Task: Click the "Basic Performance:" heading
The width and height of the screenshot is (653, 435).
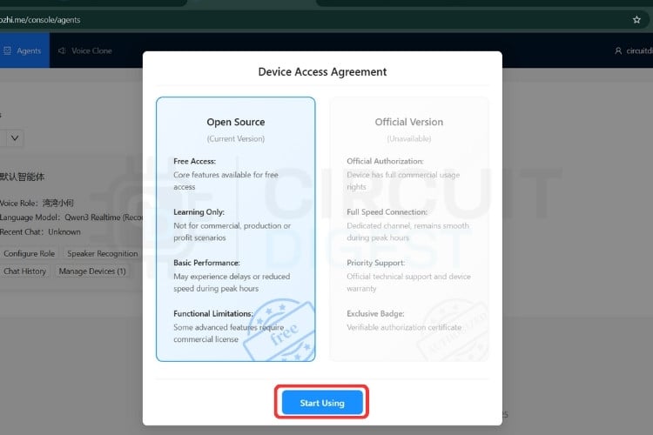Action: (206, 263)
